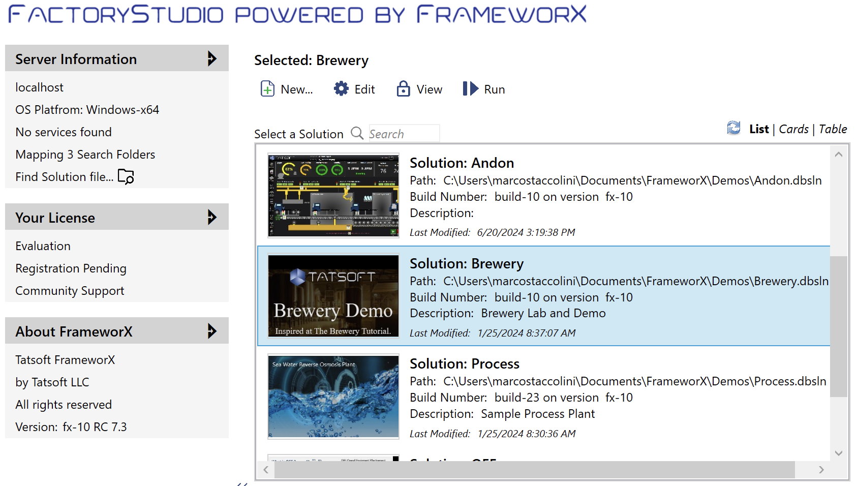Click the vertical scrollbar down arrow

[x=839, y=453]
